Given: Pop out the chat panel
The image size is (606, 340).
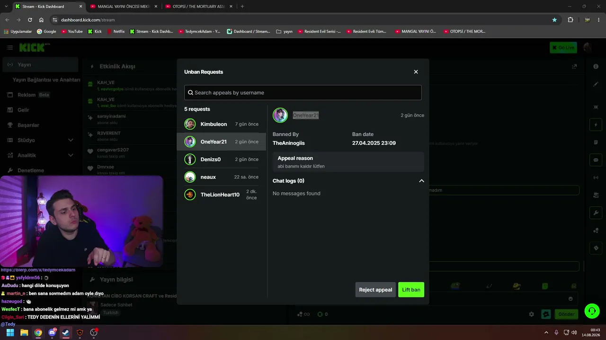Looking at the screenshot, I should coord(574,67).
